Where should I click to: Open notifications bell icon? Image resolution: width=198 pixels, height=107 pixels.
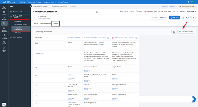point(192,2)
